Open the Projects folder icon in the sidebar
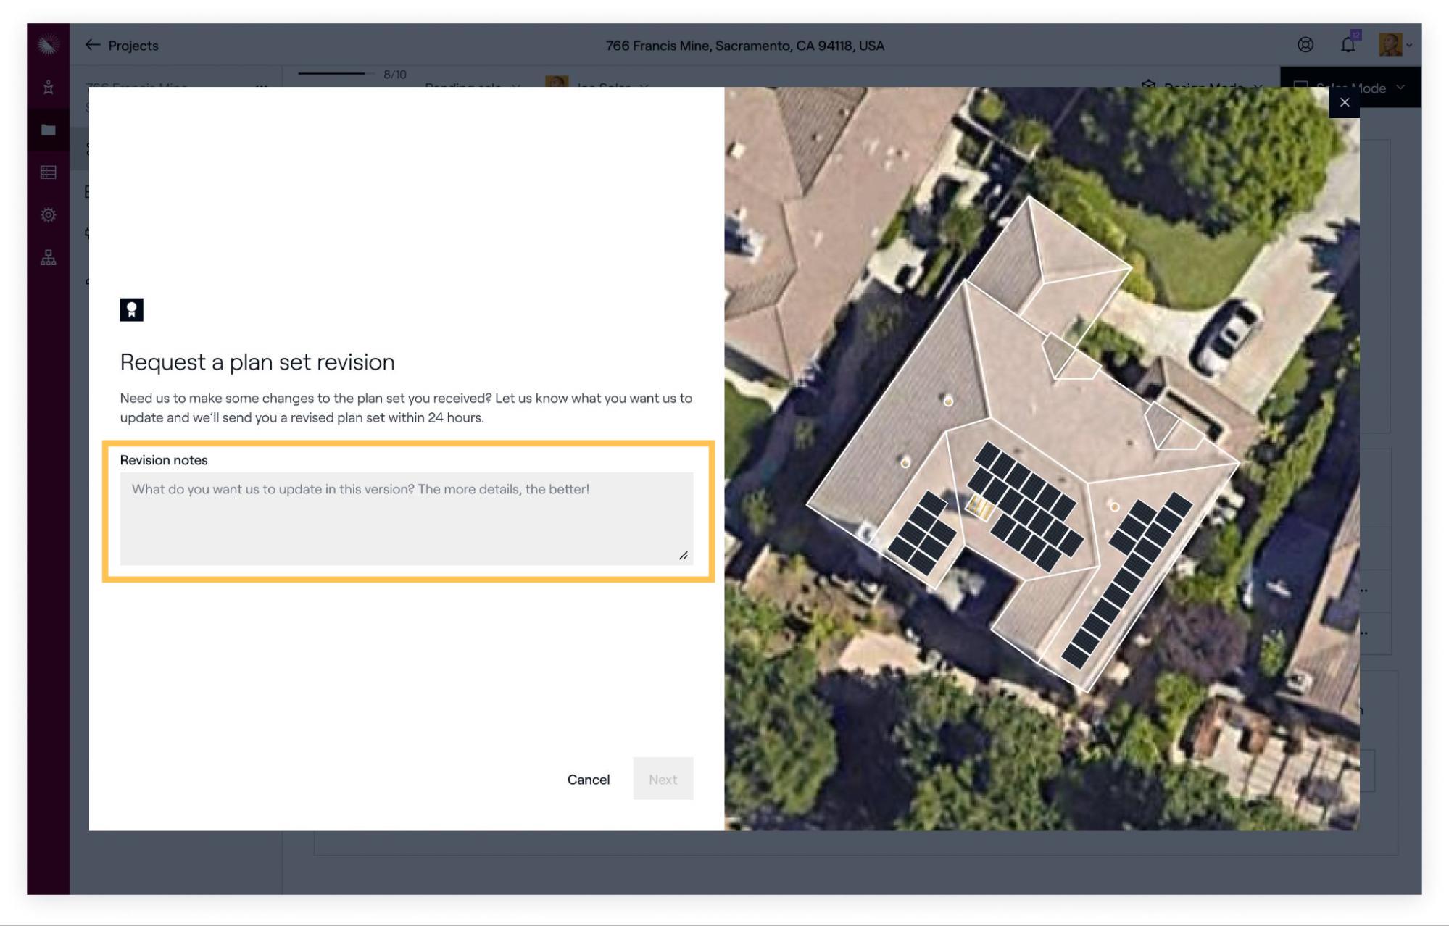The height and width of the screenshot is (926, 1449). pos(48,130)
